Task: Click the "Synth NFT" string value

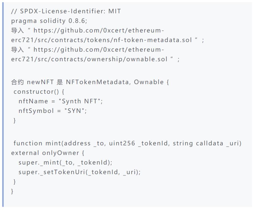Action: click(80, 101)
